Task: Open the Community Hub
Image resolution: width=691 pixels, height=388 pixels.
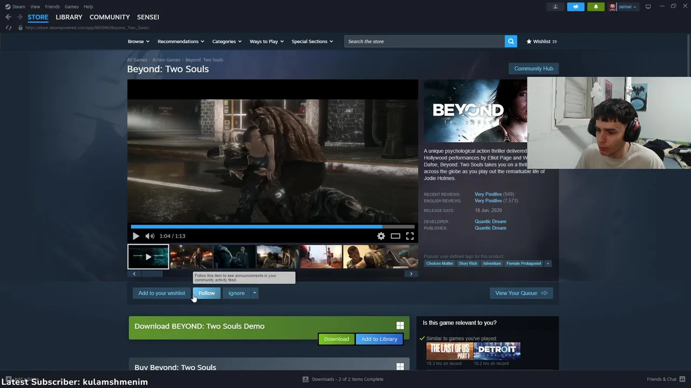Action: [x=533, y=68]
